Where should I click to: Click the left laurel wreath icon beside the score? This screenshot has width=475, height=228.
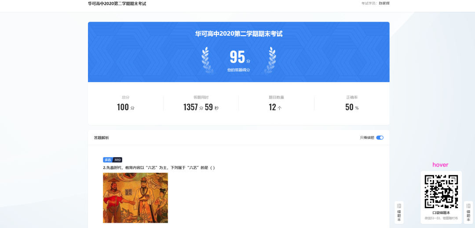[207, 60]
